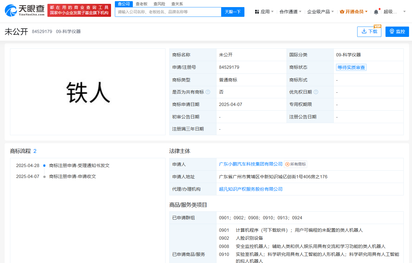Image resolution: width=412 pixels, height=263 pixels.
Task: Click the 天眼一下 search button
Action: pos(233,12)
